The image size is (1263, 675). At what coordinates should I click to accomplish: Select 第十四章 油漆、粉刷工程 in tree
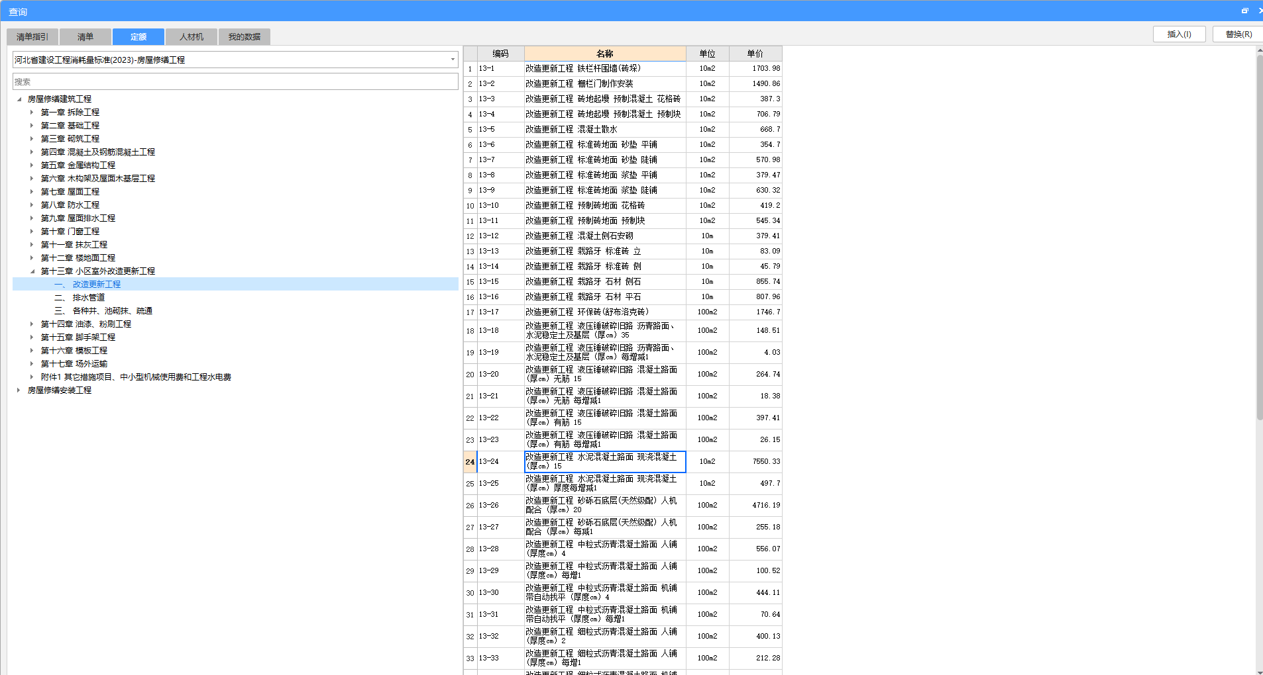pyautogui.click(x=86, y=324)
